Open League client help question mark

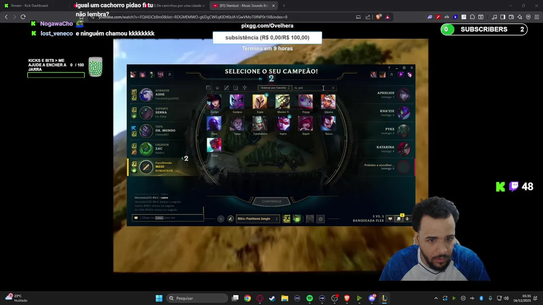pyautogui.click(x=389, y=68)
